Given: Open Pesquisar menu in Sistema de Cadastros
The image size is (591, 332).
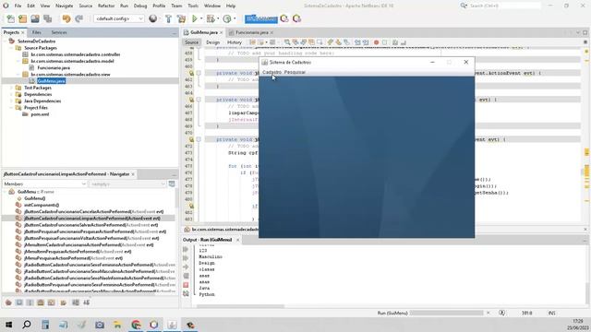Looking at the screenshot, I should tap(295, 72).
